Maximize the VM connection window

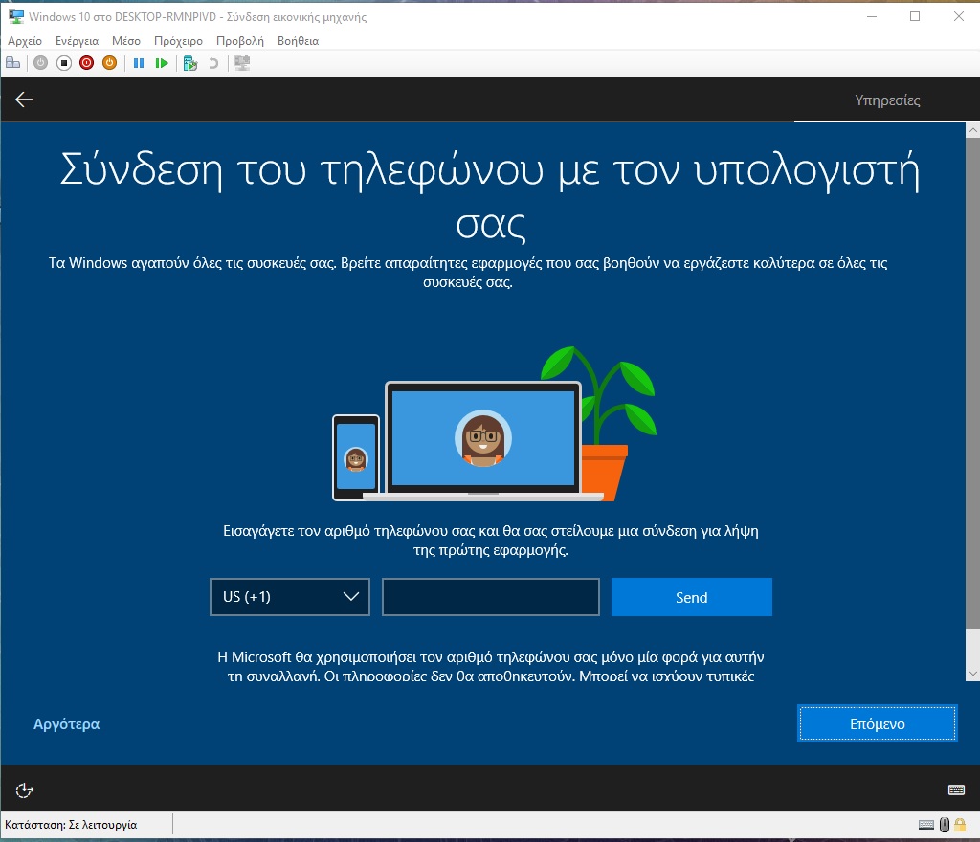[915, 17]
